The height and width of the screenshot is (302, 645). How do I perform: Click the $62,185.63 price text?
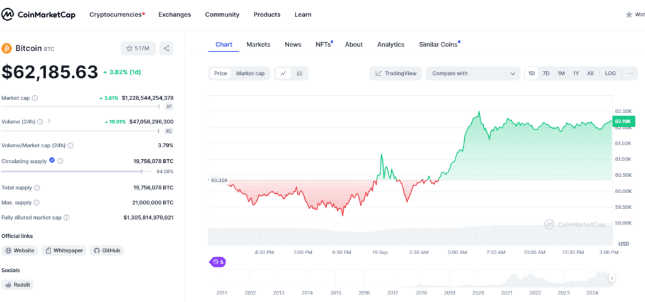tap(50, 72)
